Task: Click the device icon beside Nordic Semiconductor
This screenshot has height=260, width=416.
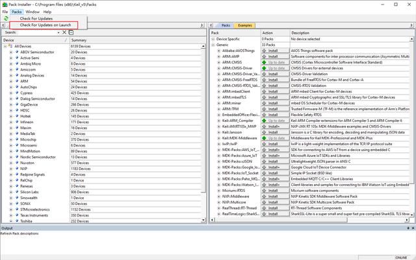Action: tap(17, 157)
